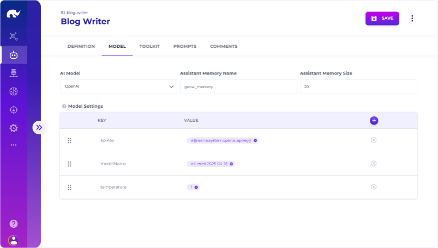Image resolution: width=438 pixels, height=248 pixels.
Task: Open the brain AI sidebar icon
Action: [x=14, y=91]
